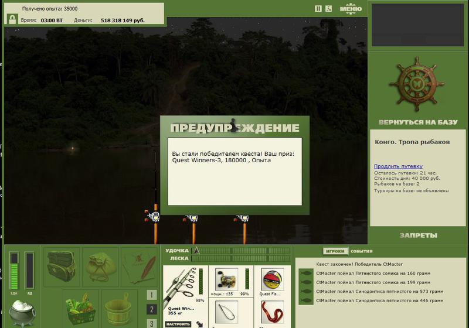Screen dimensions: 469x328
Task: Click event 'Синодонтиса пятнистого на 446 грамм'
Action: coord(379,300)
